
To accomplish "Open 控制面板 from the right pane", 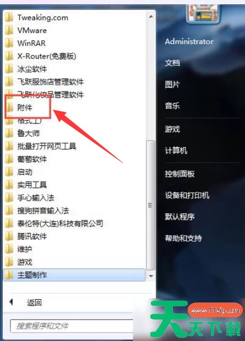I will pyautogui.click(x=179, y=174).
